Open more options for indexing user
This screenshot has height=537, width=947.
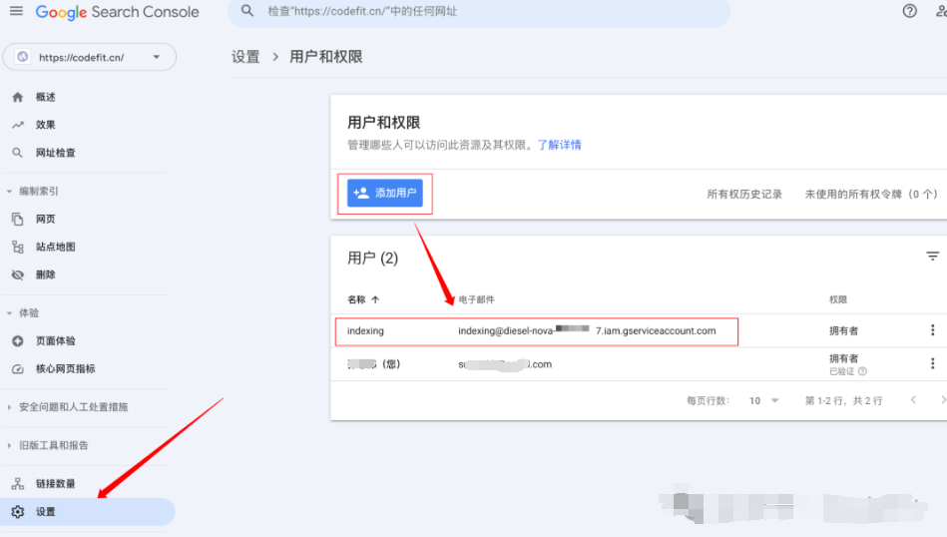933,330
